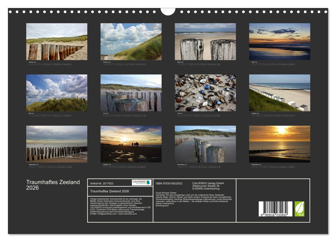Image resolution: width=336 pixels, height=242 pixels.
Task: Select the April evening sky photo
Action: point(279,42)
